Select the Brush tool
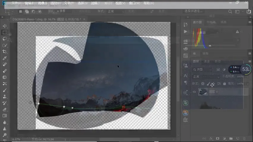253x142 pixels. pyautogui.click(x=4, y=90)
